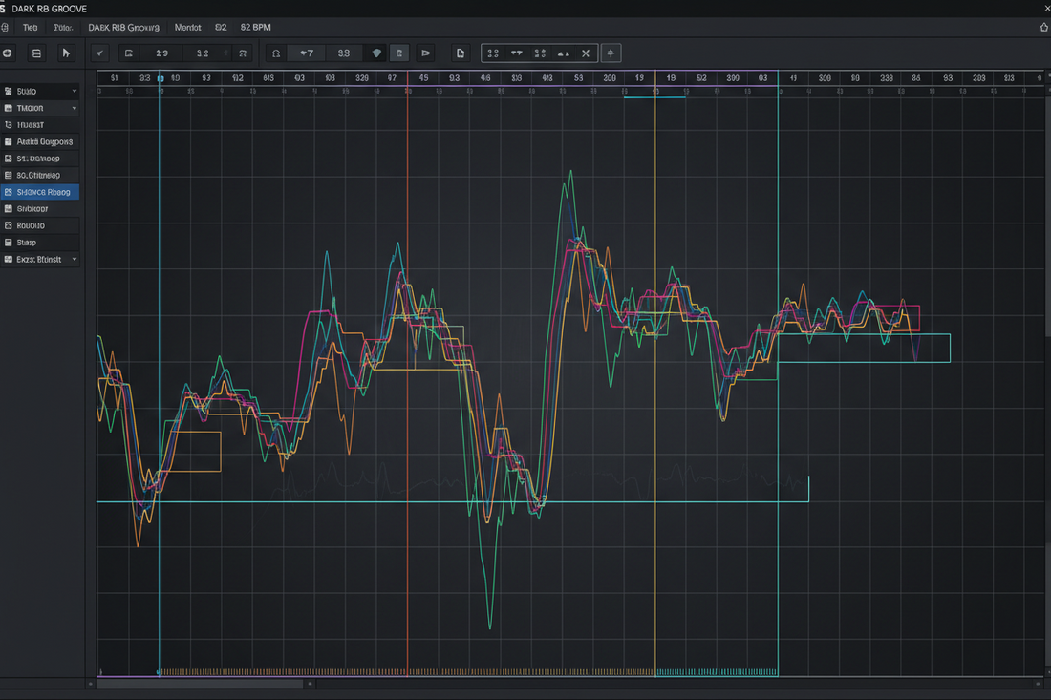The height and width of the screenshot is (700, 1051).
Task: Toggle the highlighted square toolbar button
Action: (x=398, y=53)
